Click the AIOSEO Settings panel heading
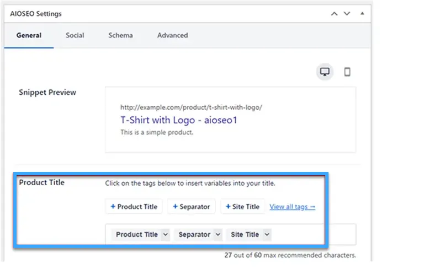 click(x=36, y=14)
